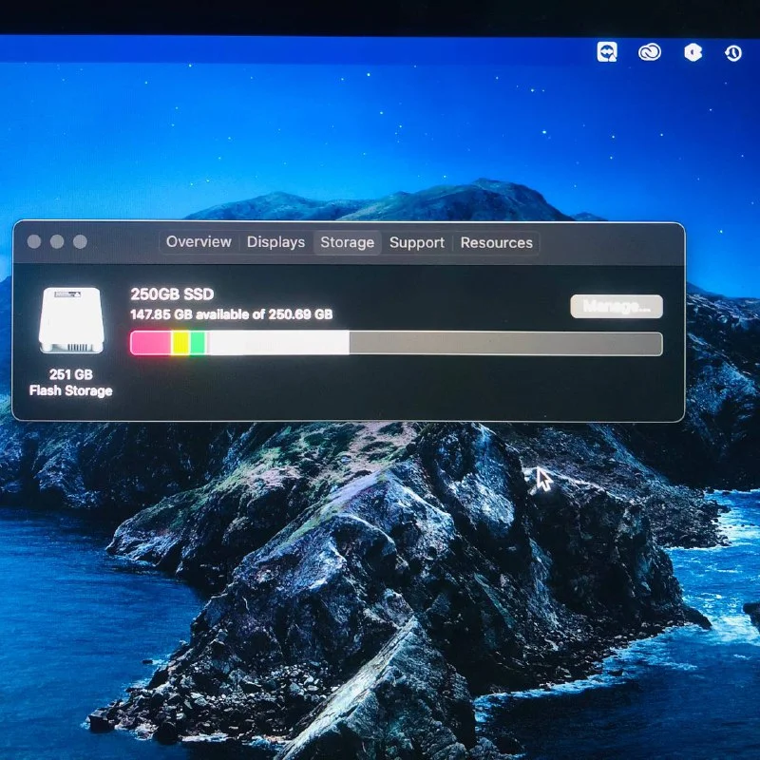Go to the Support tab
760x760 pixels.
[x=416, y=242]
